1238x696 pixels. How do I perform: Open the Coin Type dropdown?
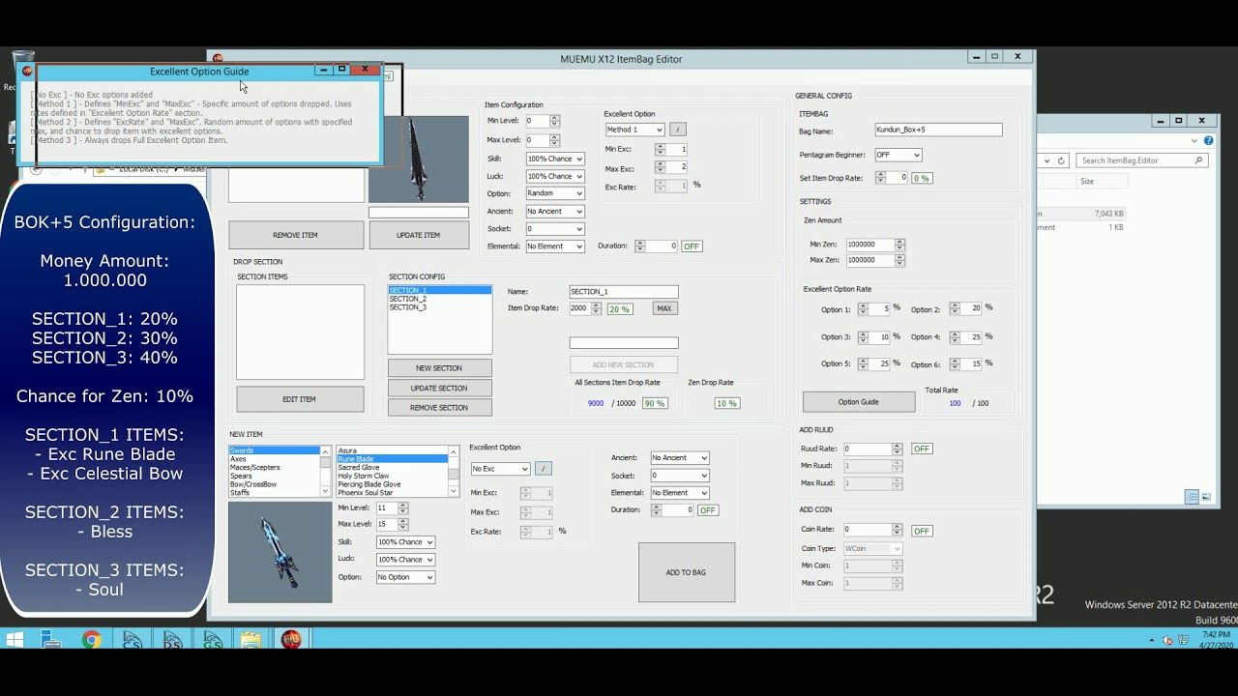point(873,548)
